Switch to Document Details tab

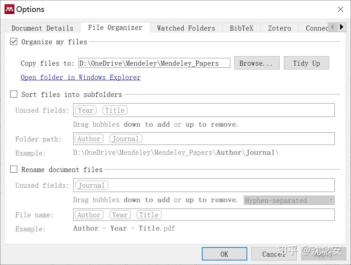[42, 28]
